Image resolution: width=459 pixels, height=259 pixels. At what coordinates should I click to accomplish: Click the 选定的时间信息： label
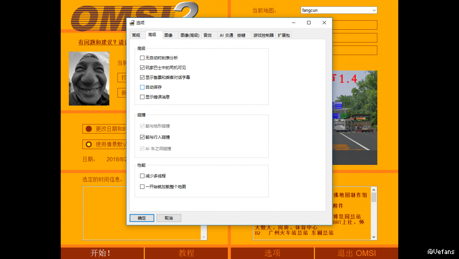(x=103, y=180)
